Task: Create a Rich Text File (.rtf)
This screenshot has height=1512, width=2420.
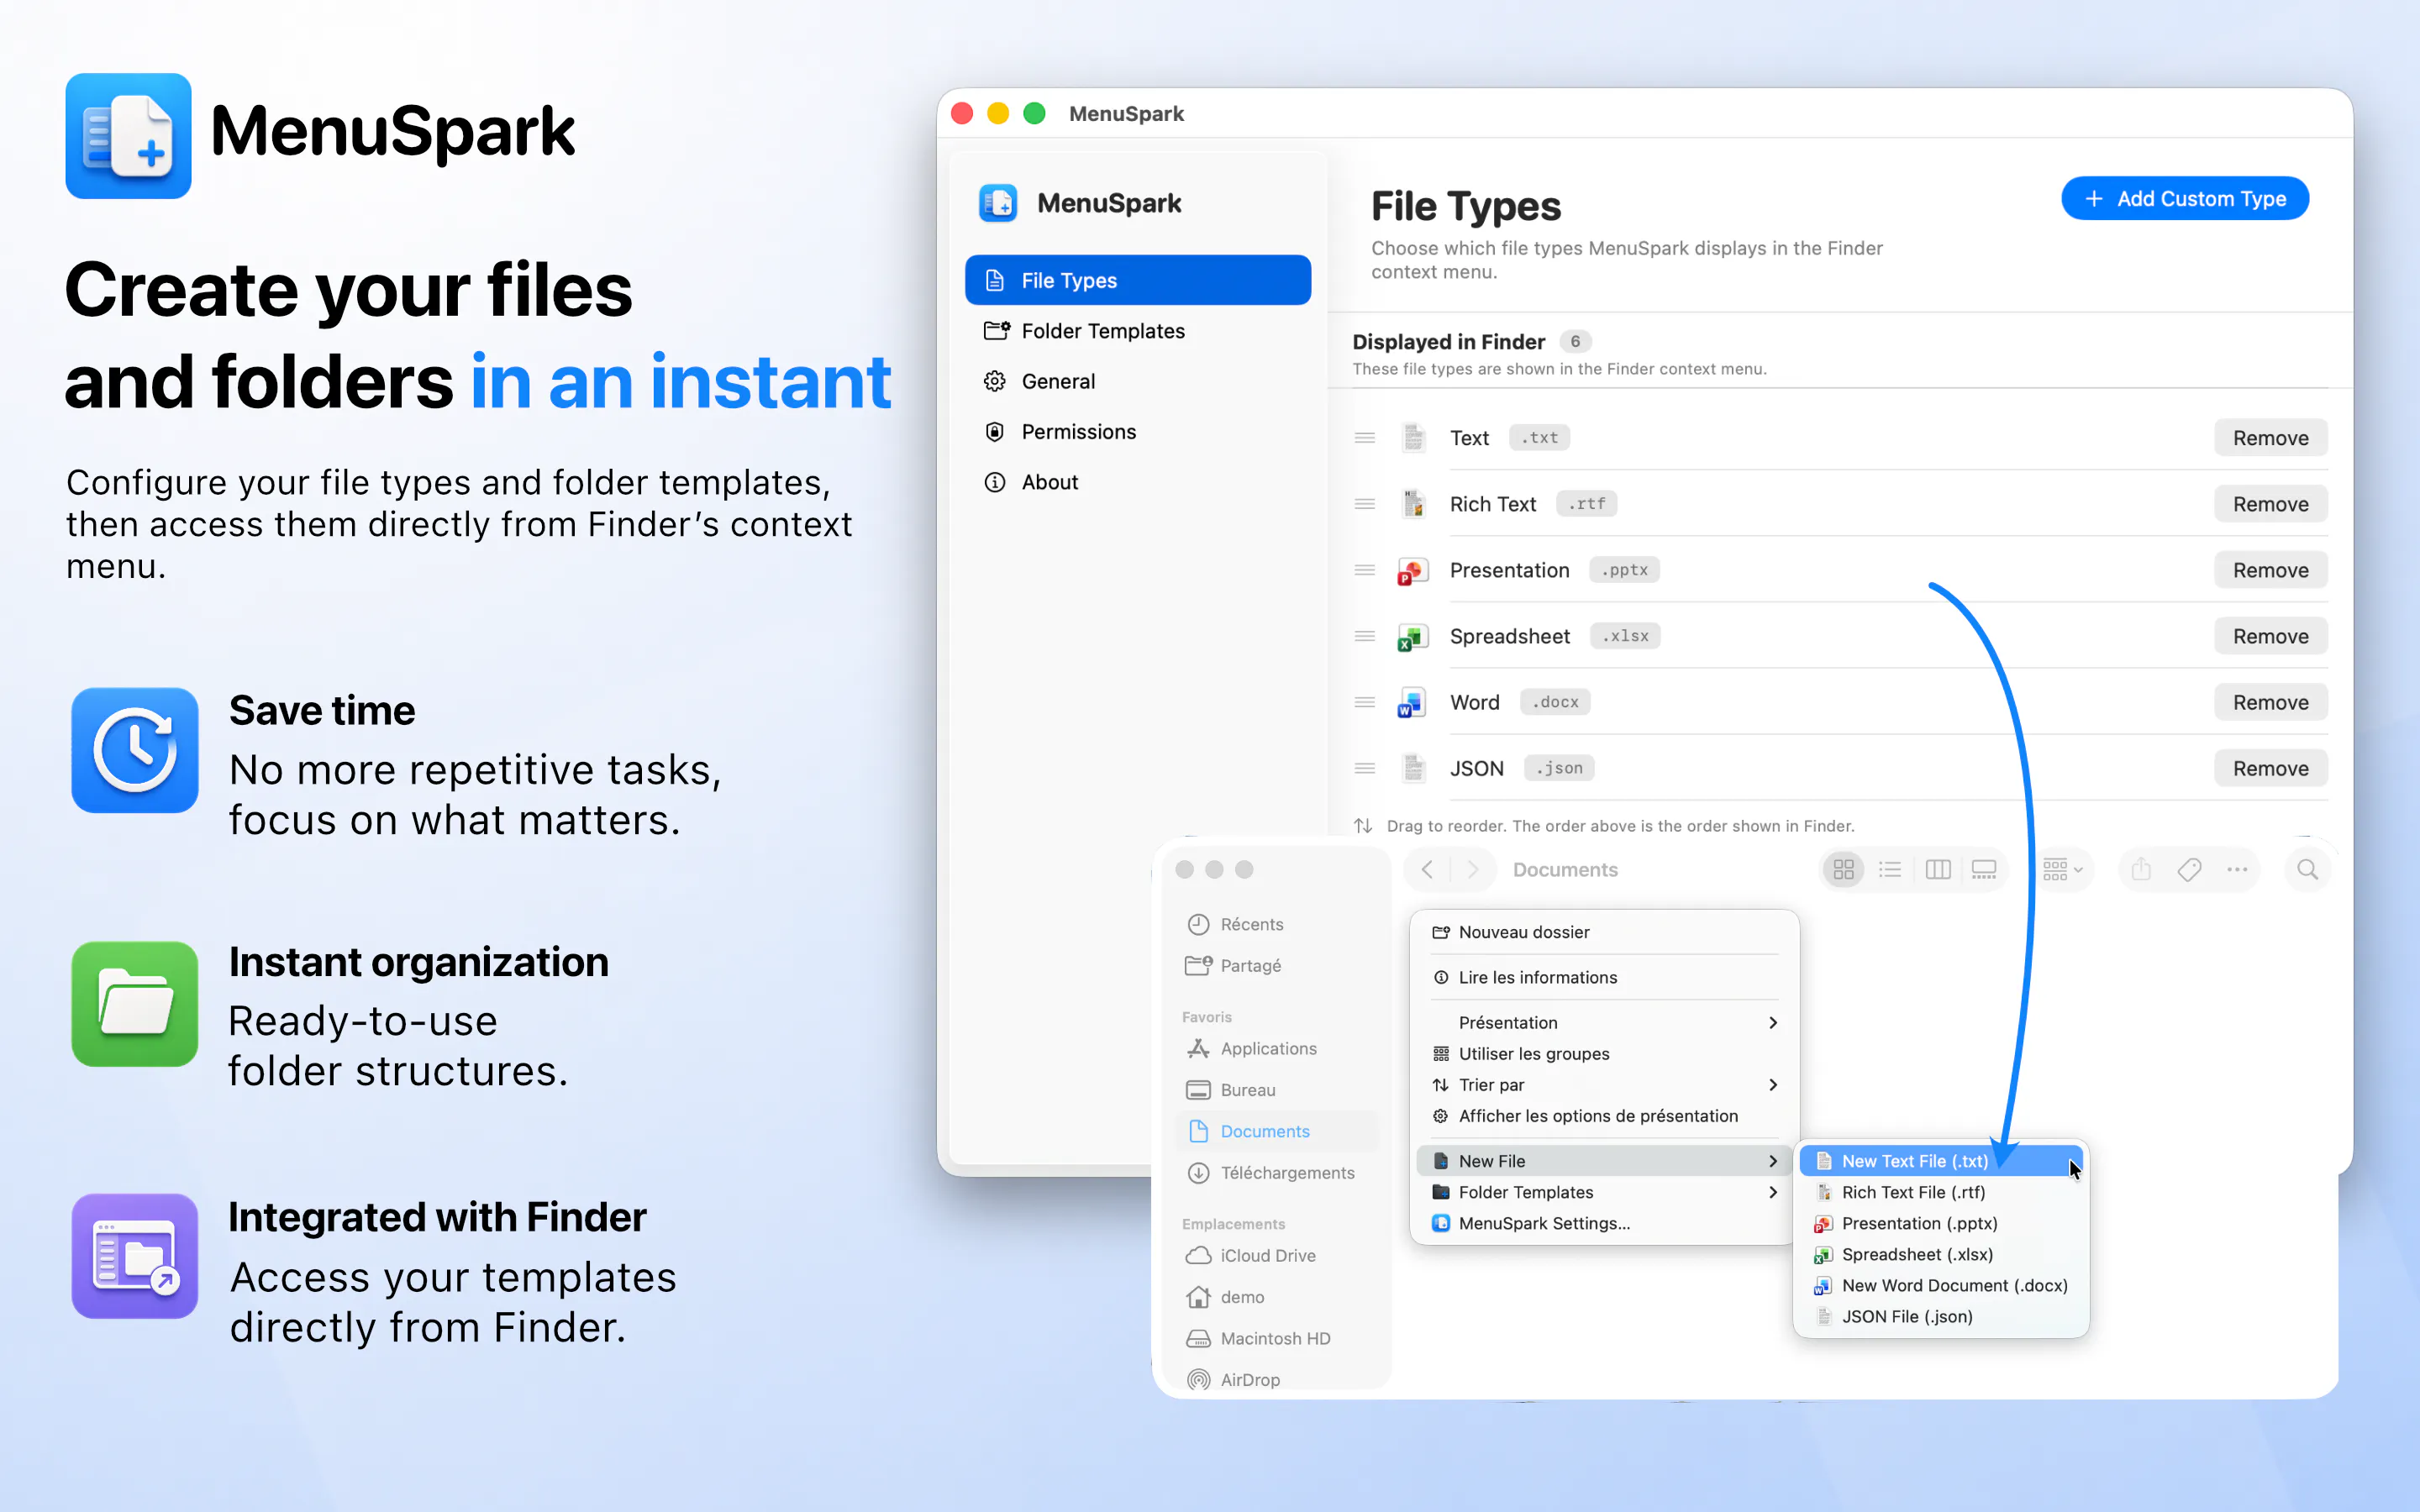Action: (1941, 1192)
